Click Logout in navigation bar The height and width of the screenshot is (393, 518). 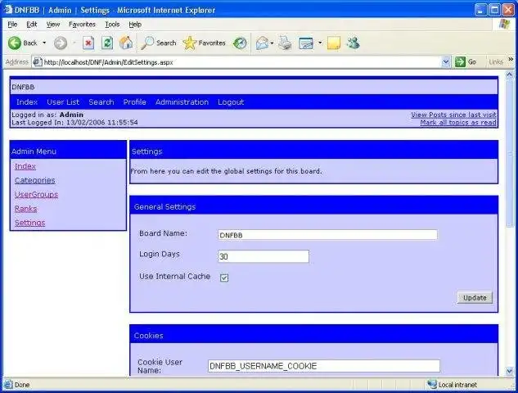(x=231, y=102)
